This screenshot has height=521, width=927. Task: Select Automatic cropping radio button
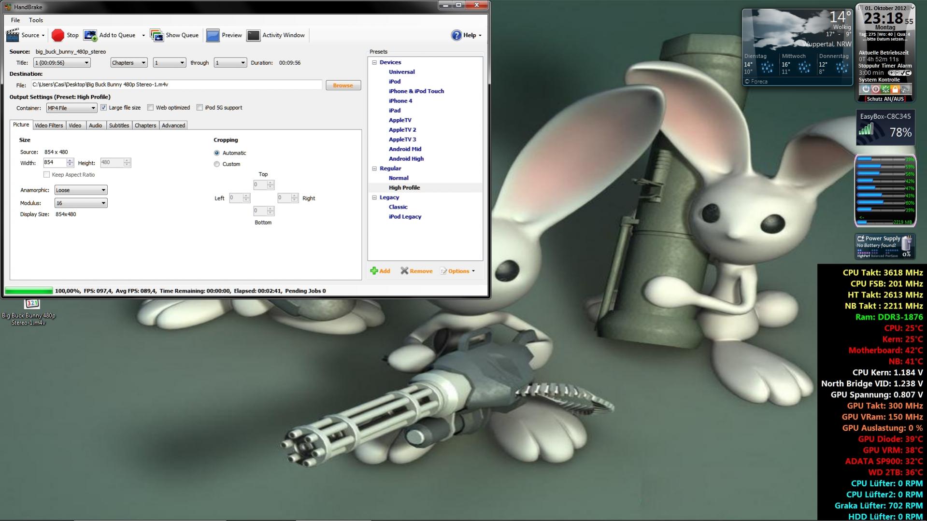[x=217, y=153]
